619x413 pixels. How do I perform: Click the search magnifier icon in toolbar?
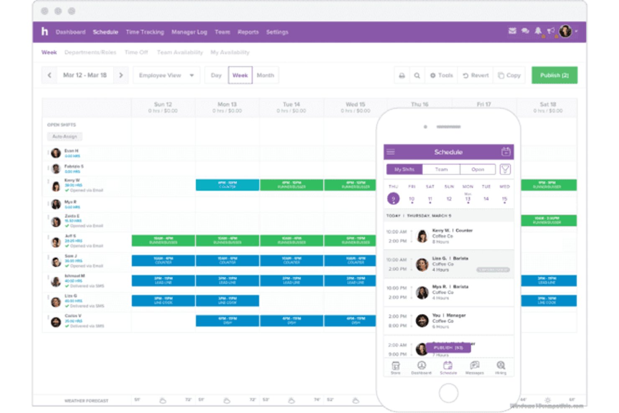tap(417, 75)
